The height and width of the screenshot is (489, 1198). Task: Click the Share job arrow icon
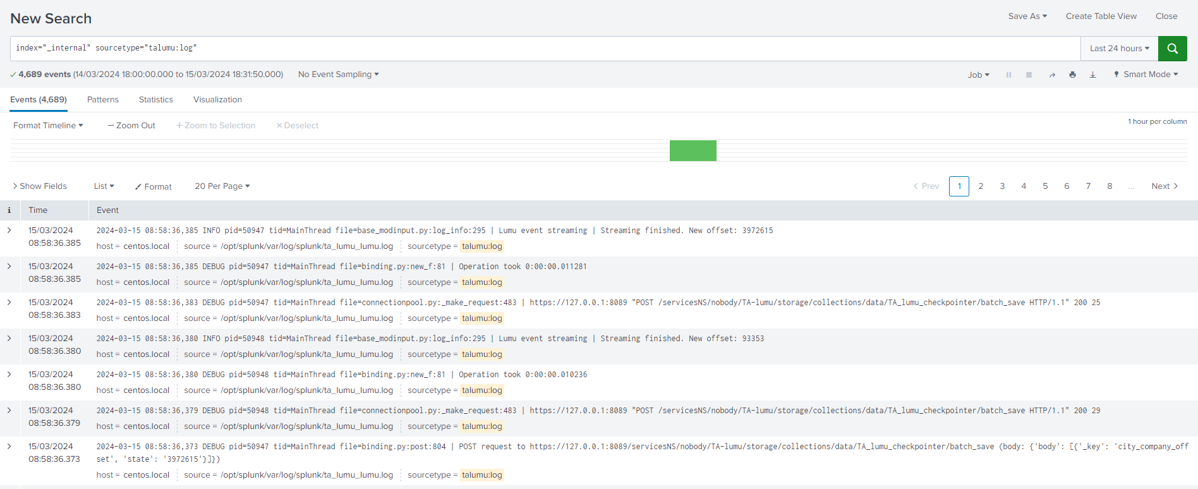click(x=1052, y=75)
